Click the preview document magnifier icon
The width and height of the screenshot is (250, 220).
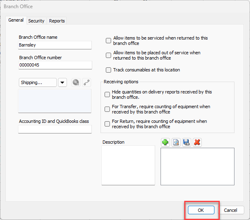point(176,142)
